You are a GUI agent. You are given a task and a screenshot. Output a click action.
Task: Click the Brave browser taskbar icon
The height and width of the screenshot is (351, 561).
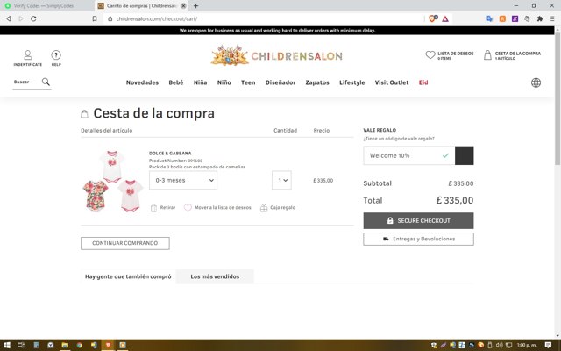click(108, 345)
